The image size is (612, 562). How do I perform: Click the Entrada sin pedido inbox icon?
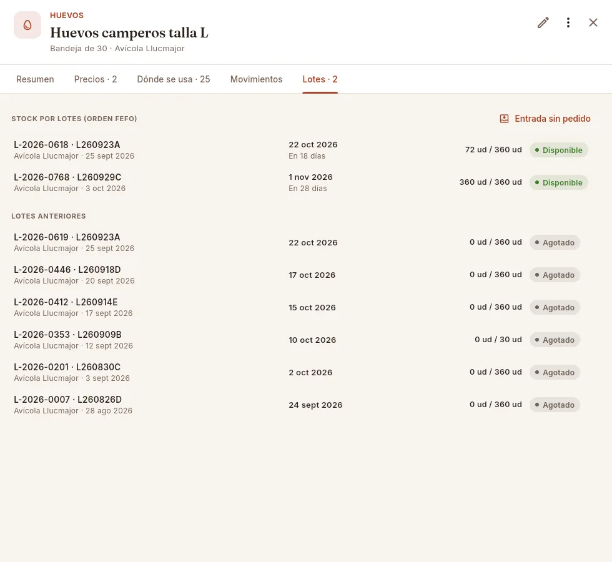504,119
